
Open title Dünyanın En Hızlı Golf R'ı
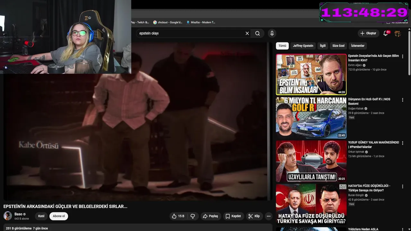pyautogui.click(x=369, y=101)
